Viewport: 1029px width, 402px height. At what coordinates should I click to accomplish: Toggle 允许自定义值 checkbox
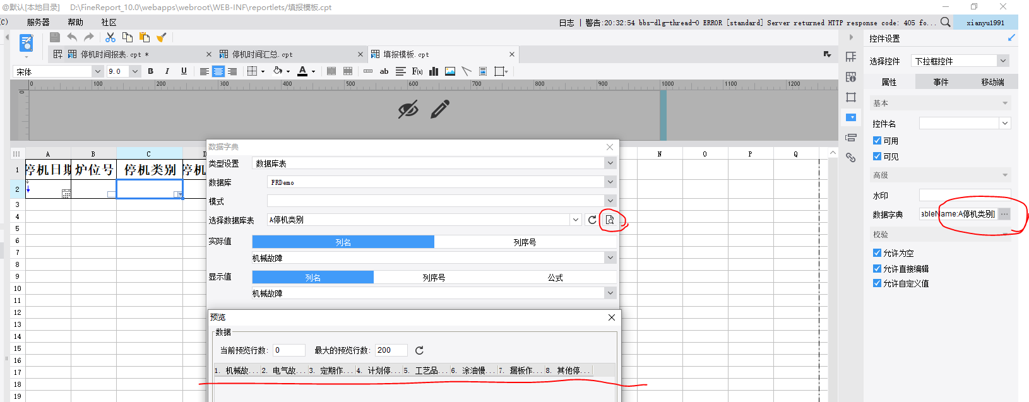[x=877, y=283]
